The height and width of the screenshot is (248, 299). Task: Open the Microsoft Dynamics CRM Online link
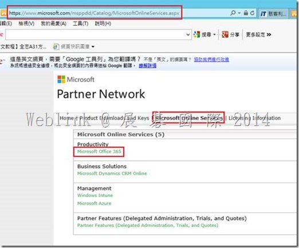tap(112, 174)
